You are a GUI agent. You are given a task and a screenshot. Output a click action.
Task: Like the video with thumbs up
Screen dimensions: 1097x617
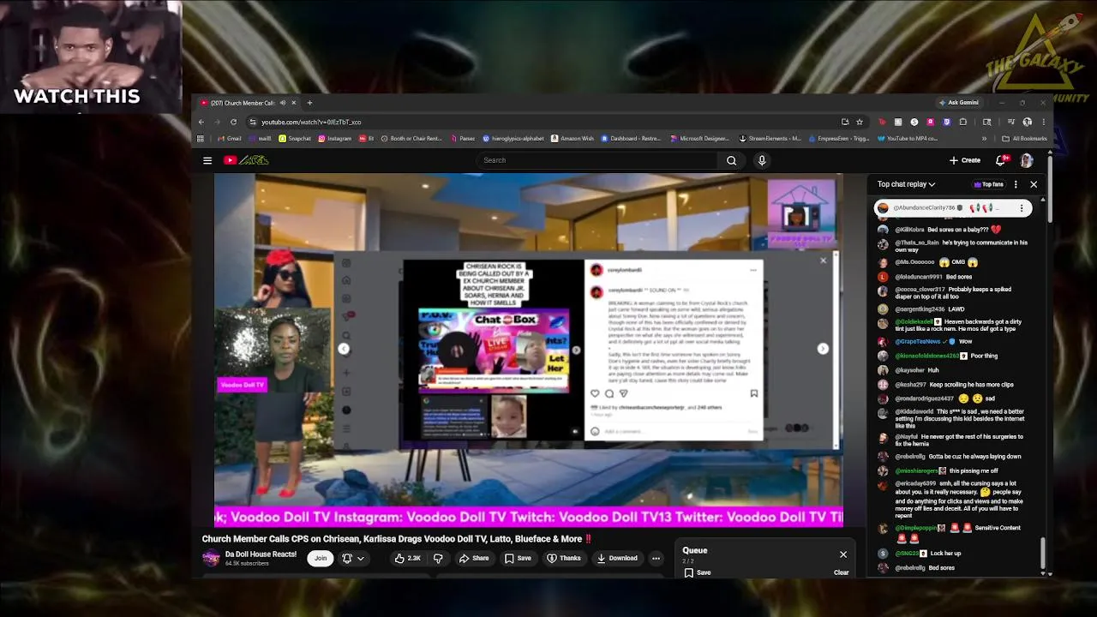pyautogui.click(x=408, y=559)
